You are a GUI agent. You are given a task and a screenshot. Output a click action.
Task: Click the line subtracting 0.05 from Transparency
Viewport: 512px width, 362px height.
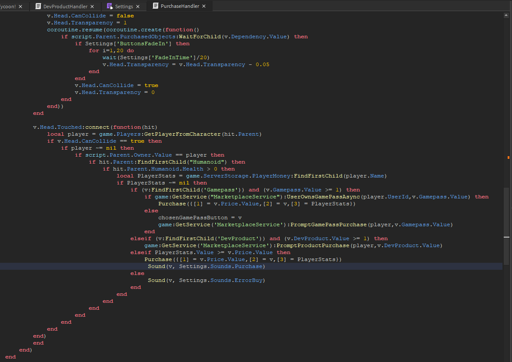186,64
